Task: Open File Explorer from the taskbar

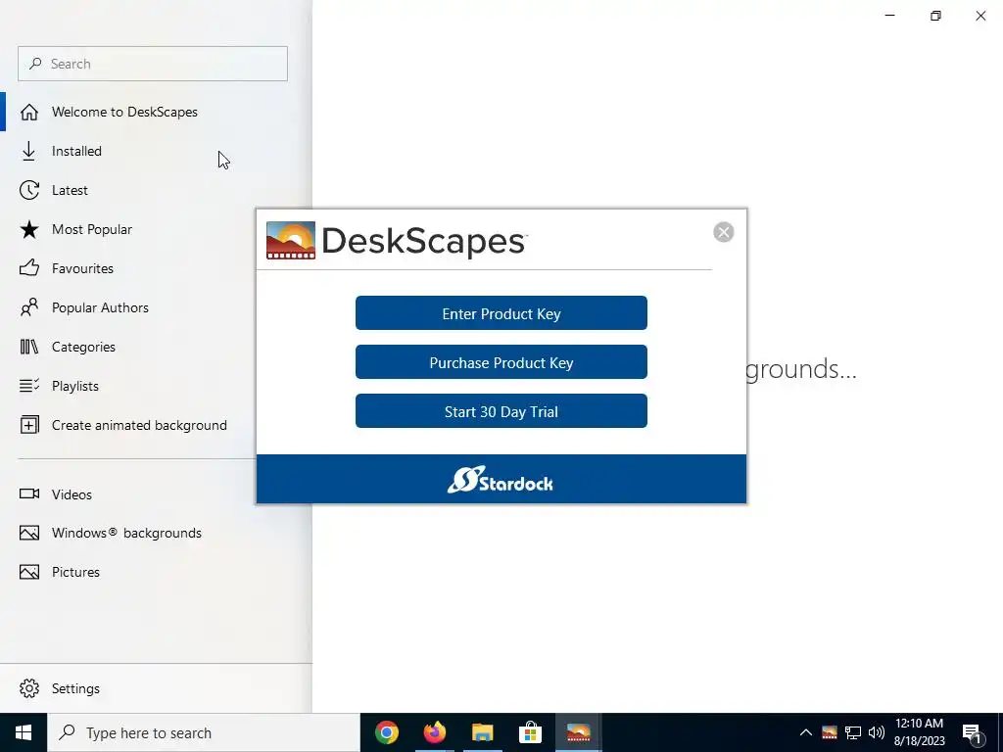Action: pos(482,732)
